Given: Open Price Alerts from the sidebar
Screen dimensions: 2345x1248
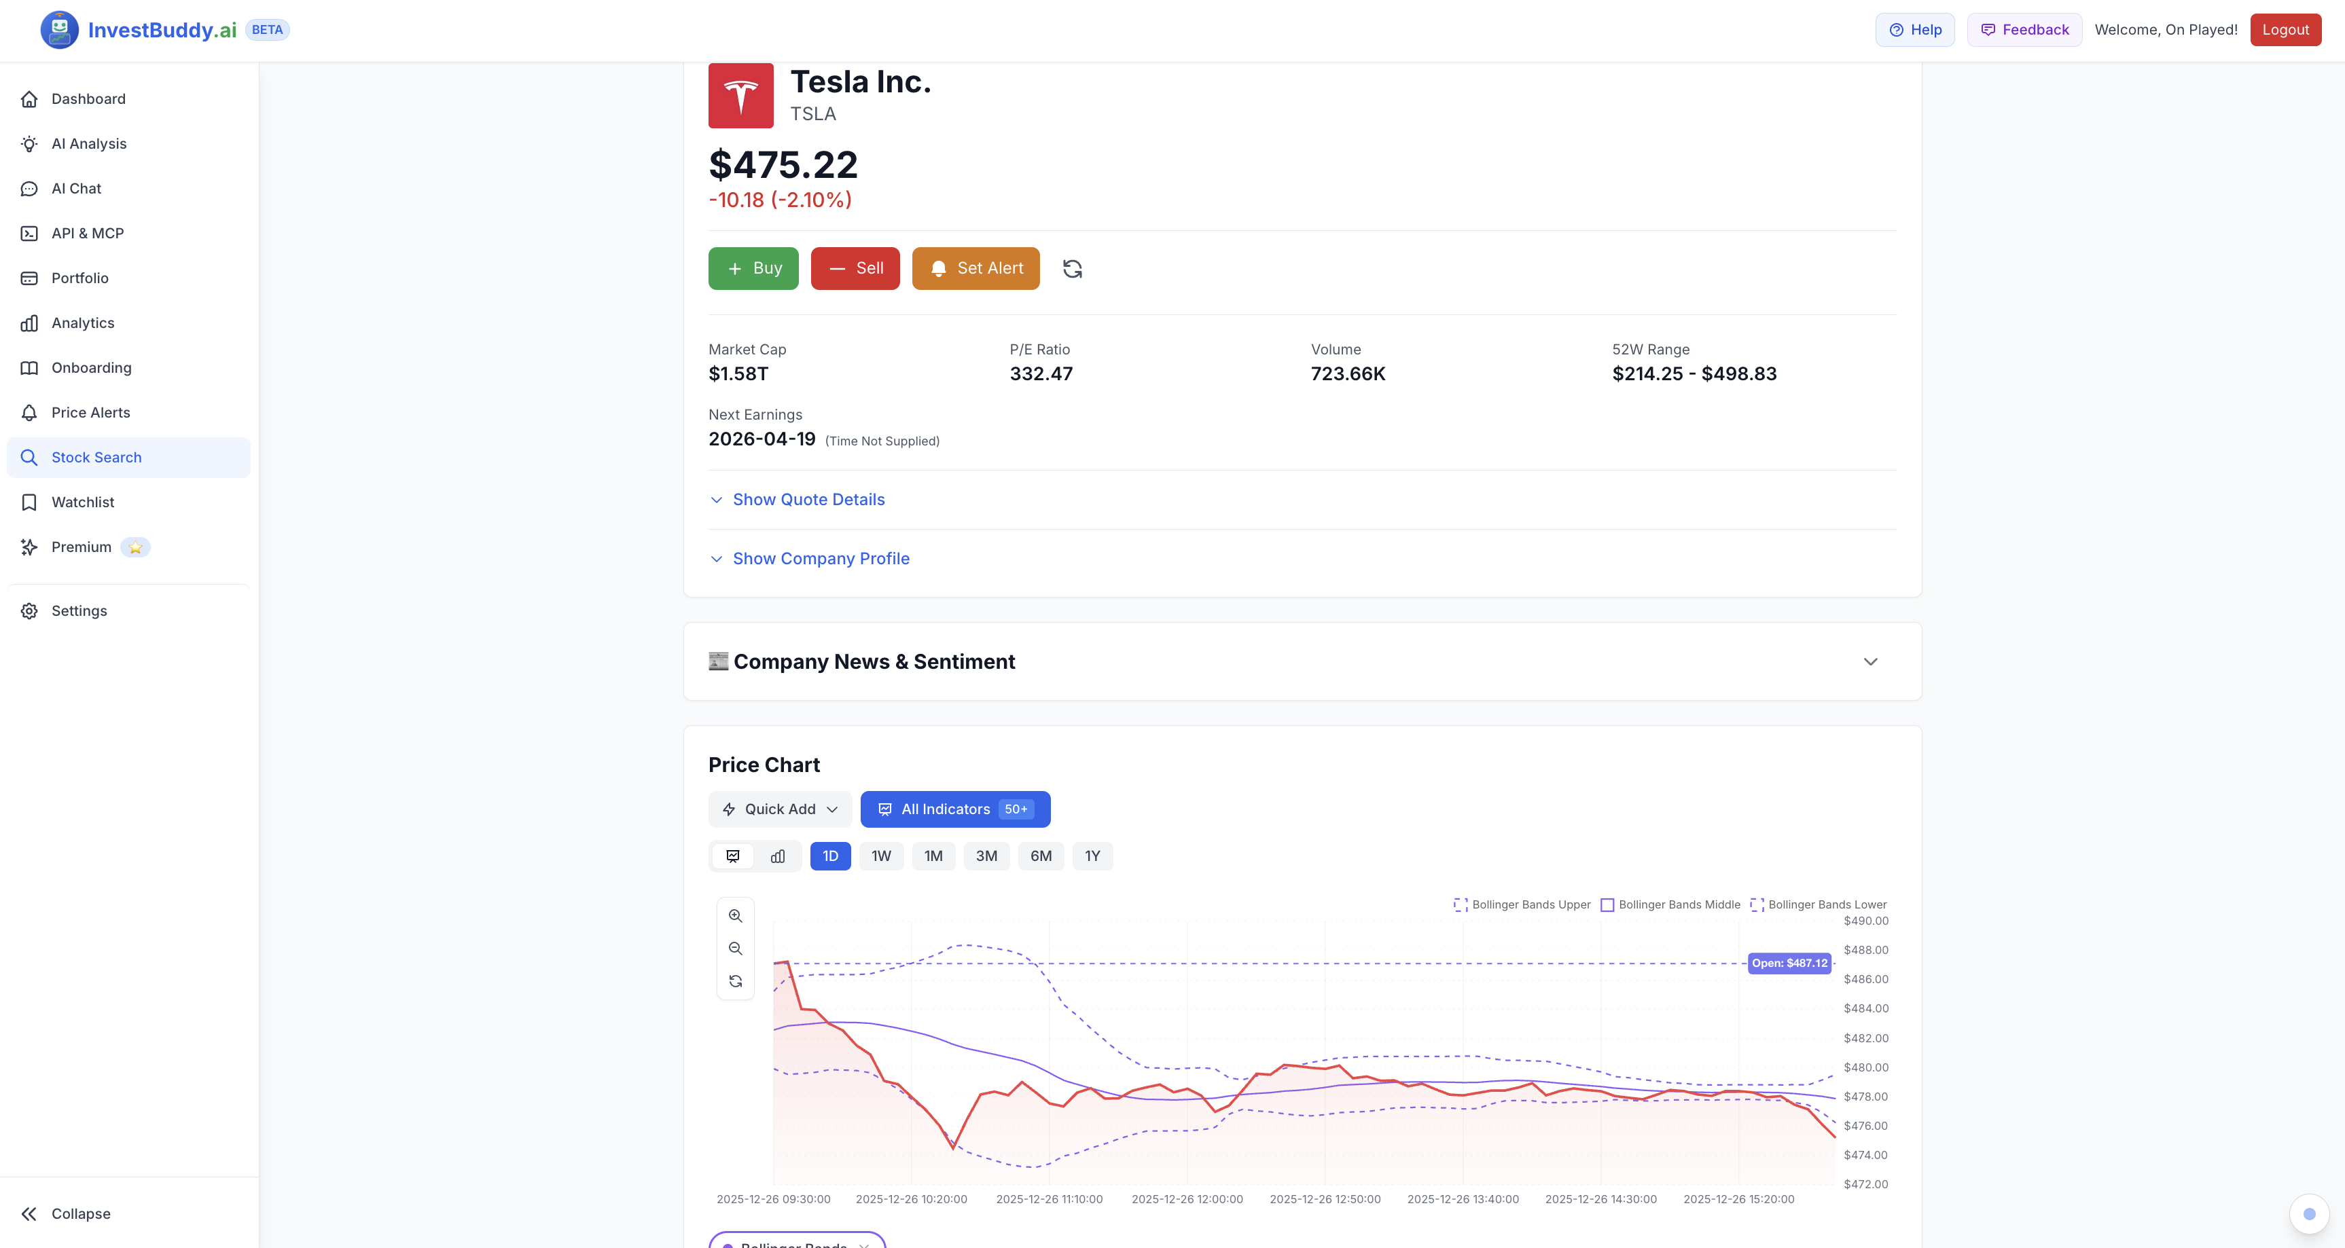Looking at the screenshot, I should (90, 412).
